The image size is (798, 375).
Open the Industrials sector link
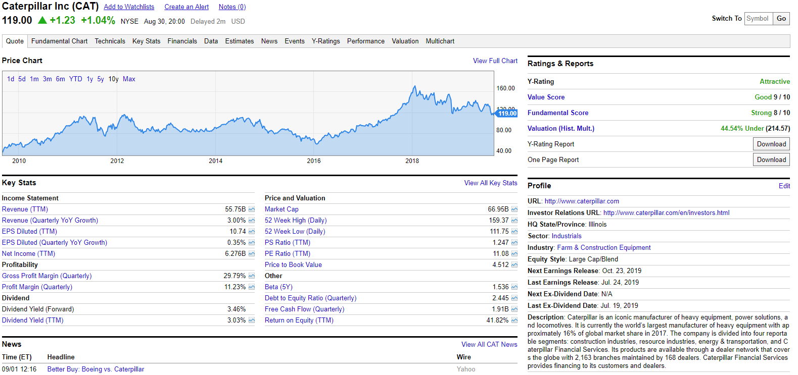567,236
